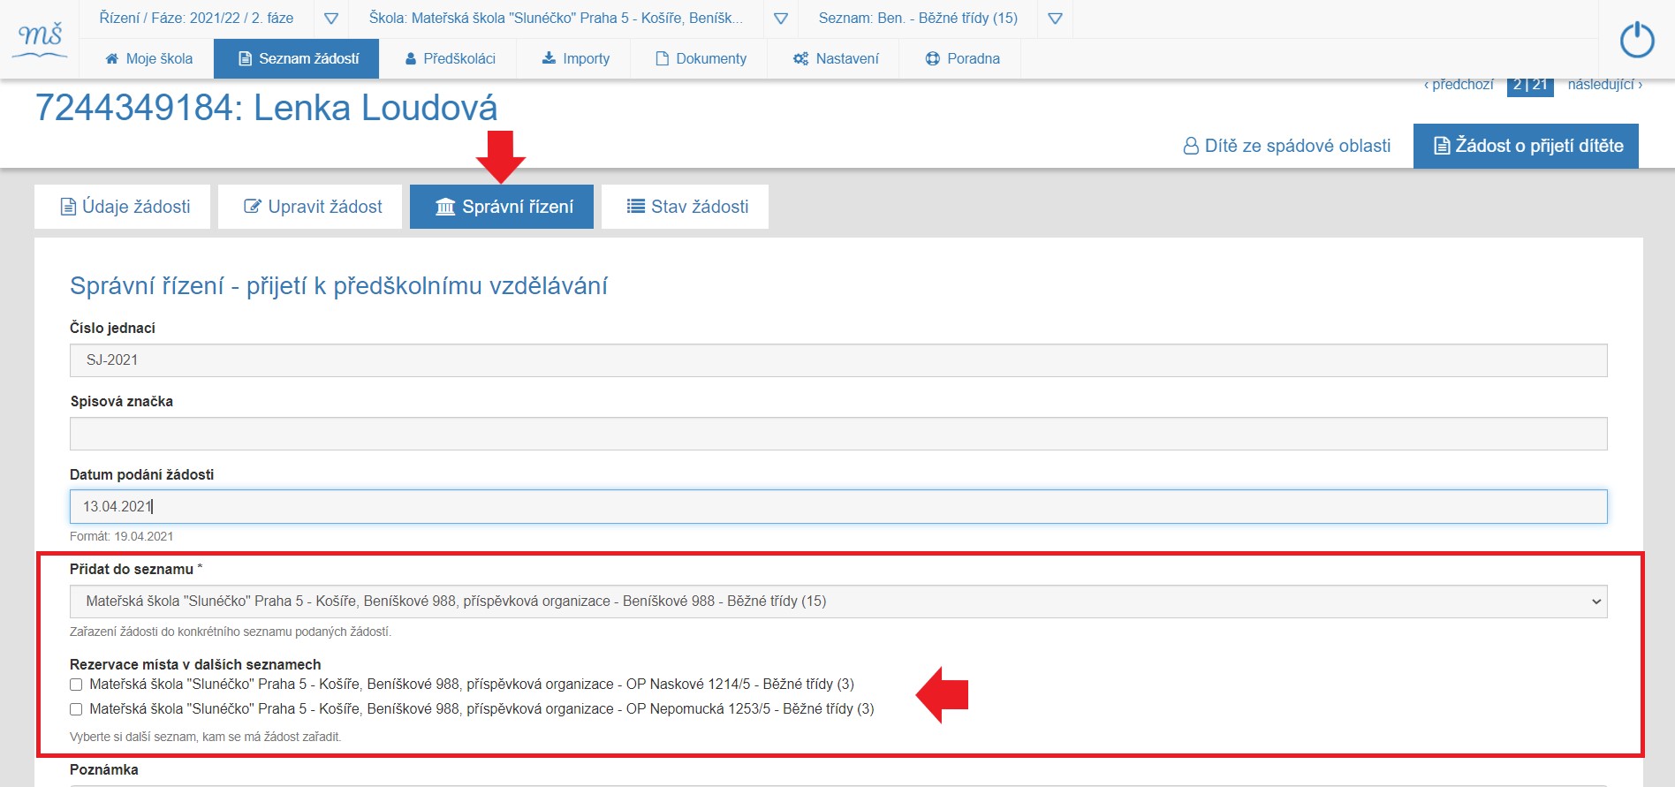
Task: Go to předchozí application
Action: click(x=1459, y=85)
